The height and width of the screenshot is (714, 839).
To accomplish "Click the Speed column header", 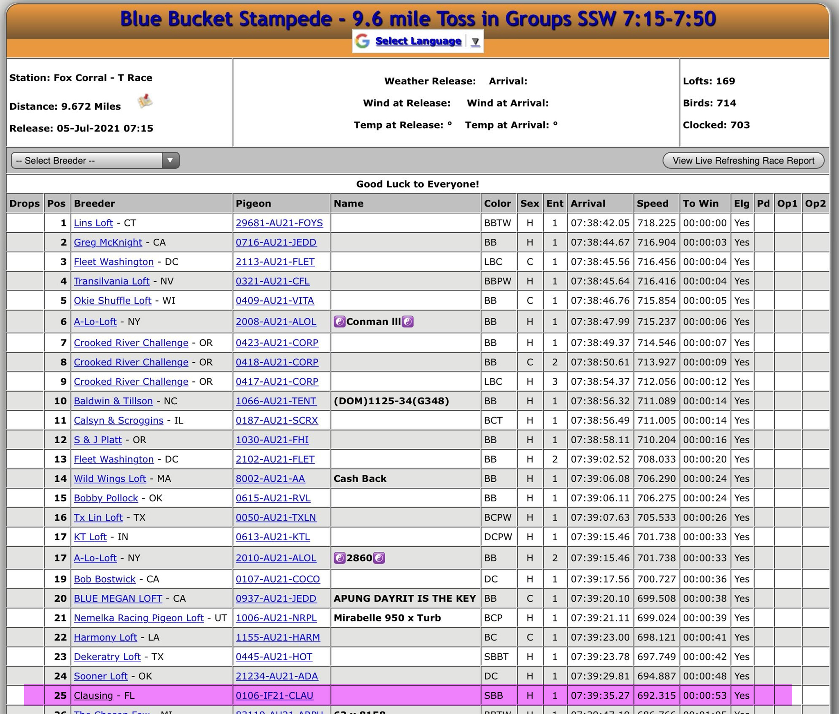I will [652, 204].
